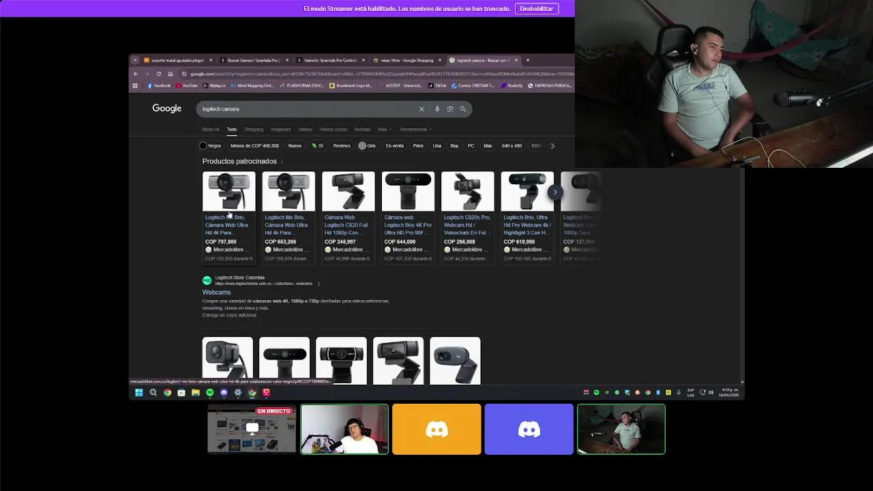Submit search with magnifying glass icon
This screenshot has width=873, height=491.
coord(462,109)
